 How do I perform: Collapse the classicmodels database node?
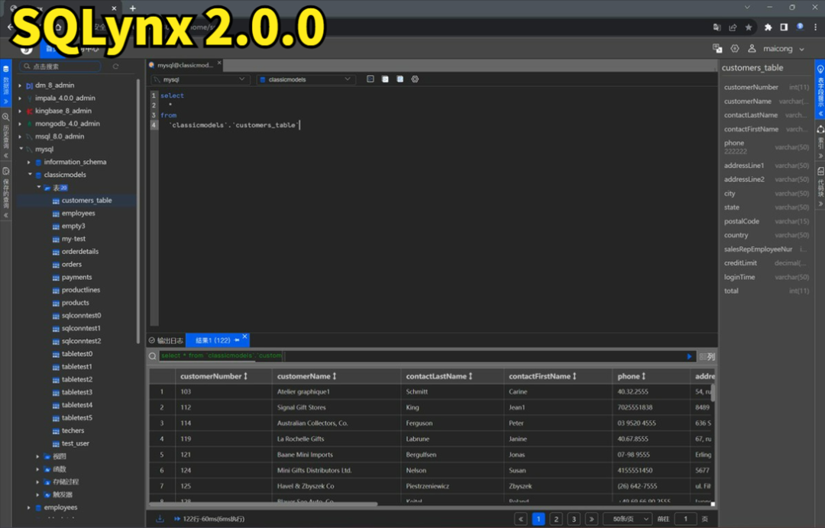click(x=30, y=175)
